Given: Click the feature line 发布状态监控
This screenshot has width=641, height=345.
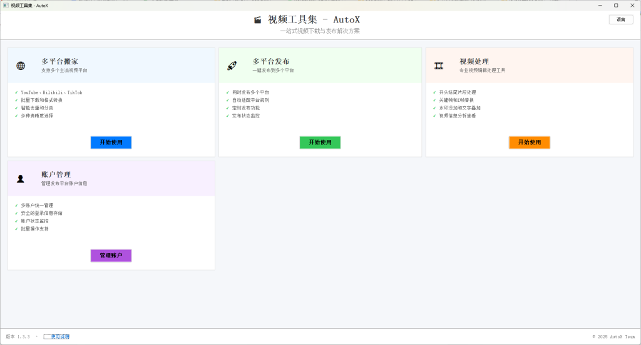Looking at the screenshot, I should pos(246,116).
